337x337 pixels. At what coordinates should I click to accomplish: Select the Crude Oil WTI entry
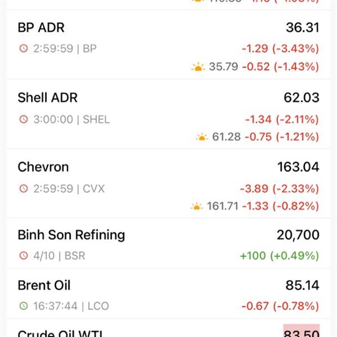[x=168, y=329]
